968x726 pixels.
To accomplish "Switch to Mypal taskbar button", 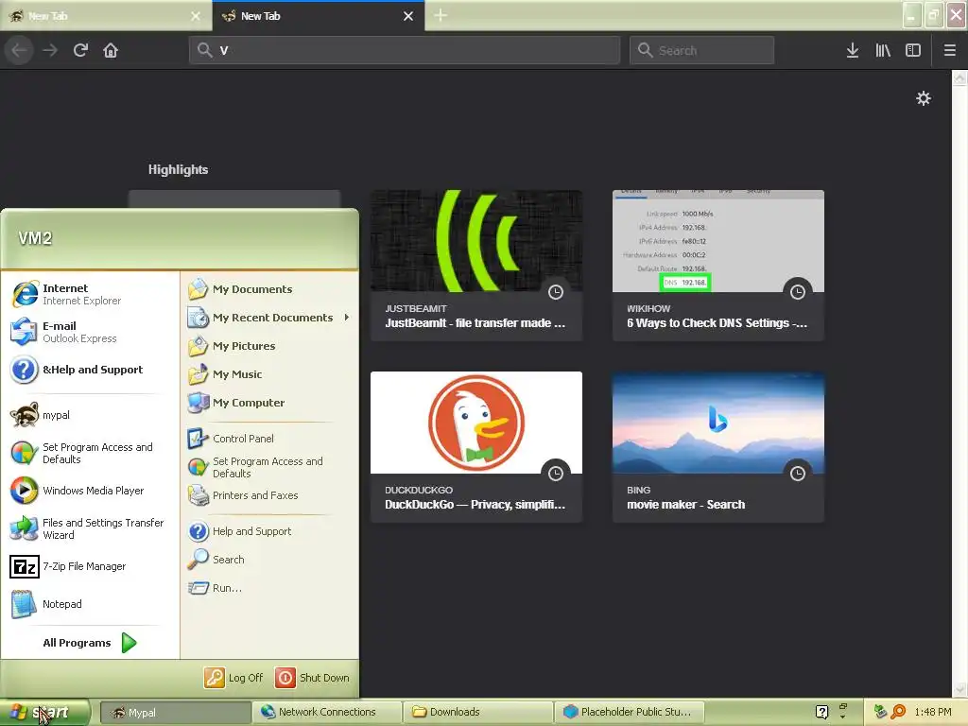I will click(x=175, y=713).
